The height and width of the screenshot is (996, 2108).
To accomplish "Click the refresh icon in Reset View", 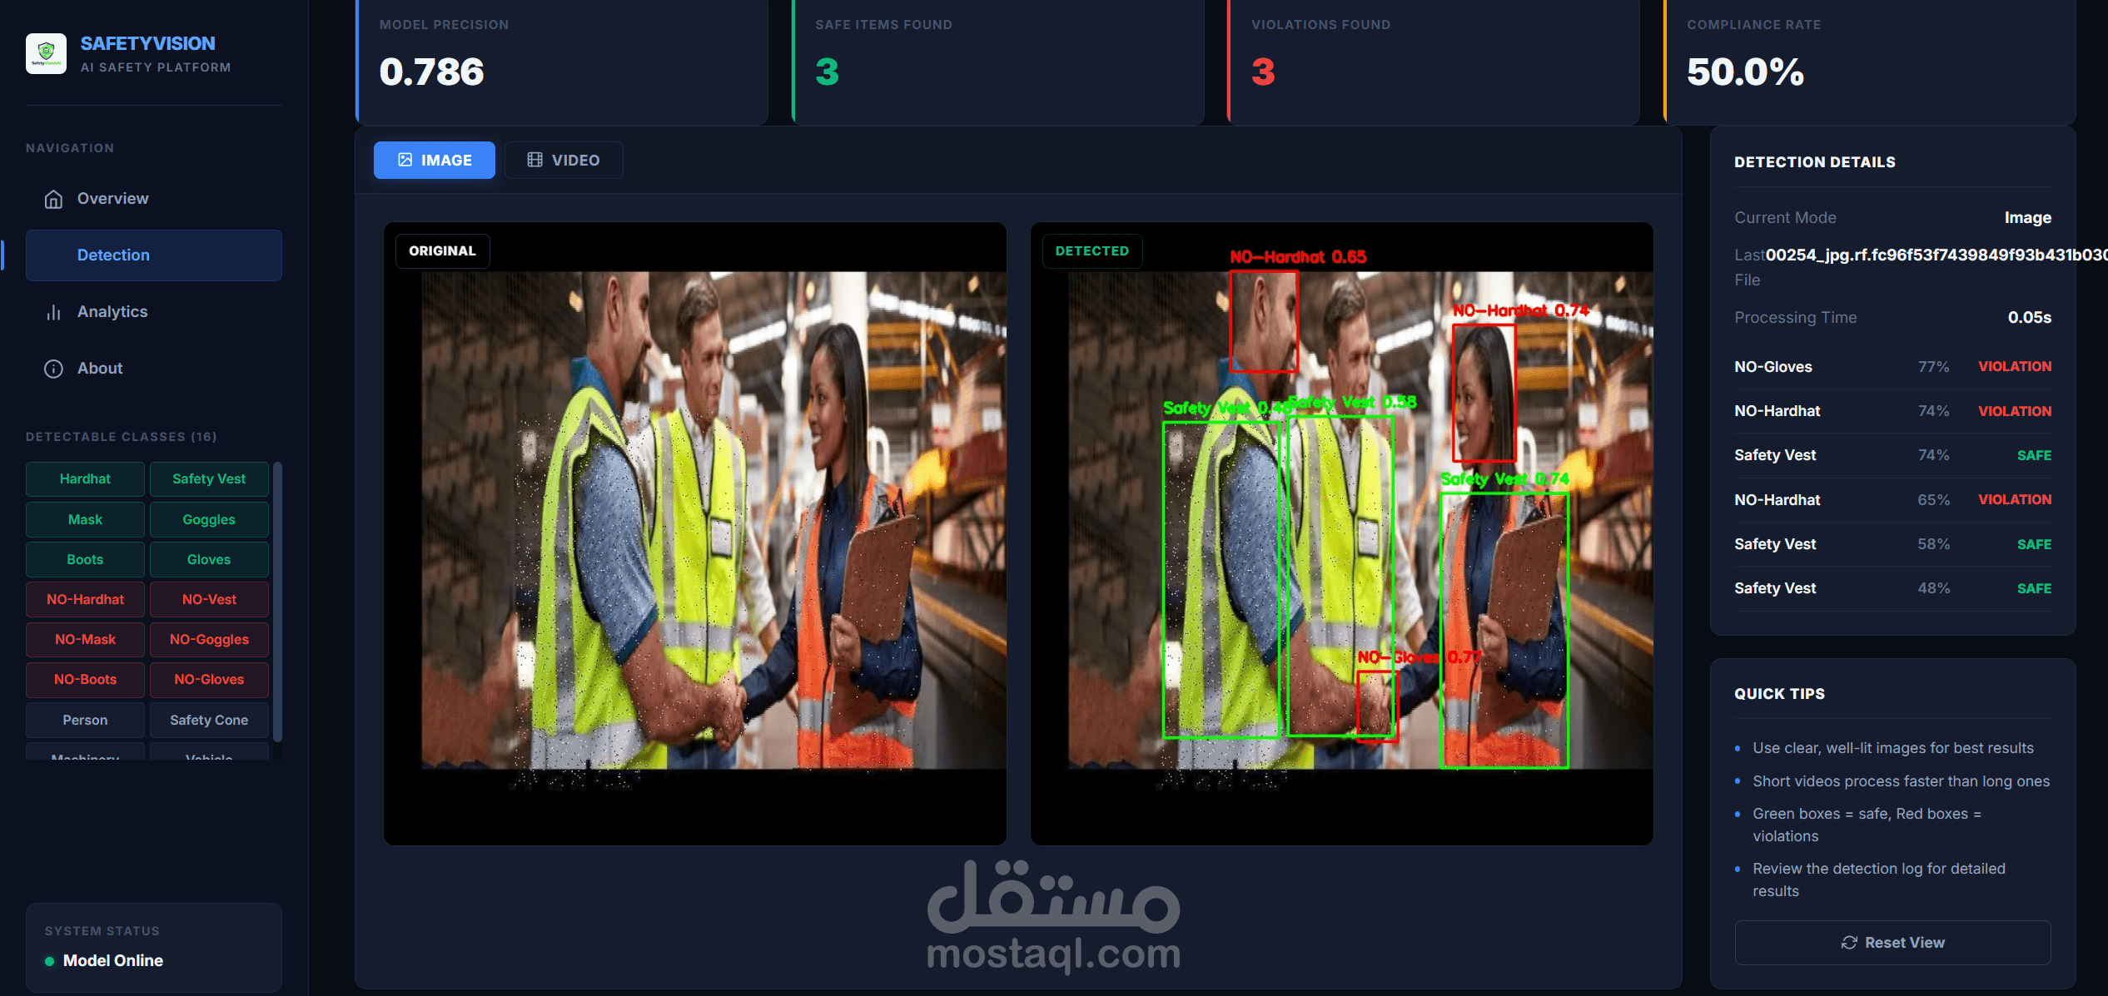I will tap(1849, 943).
